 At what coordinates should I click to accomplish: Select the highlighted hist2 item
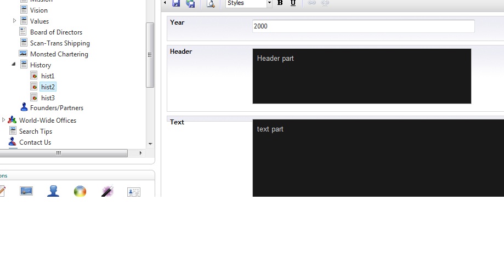point(48,87)
